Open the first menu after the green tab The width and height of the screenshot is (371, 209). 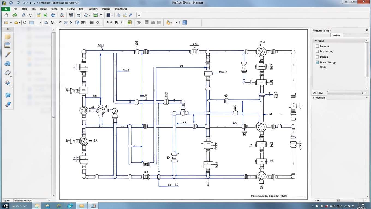coord(16,9)
